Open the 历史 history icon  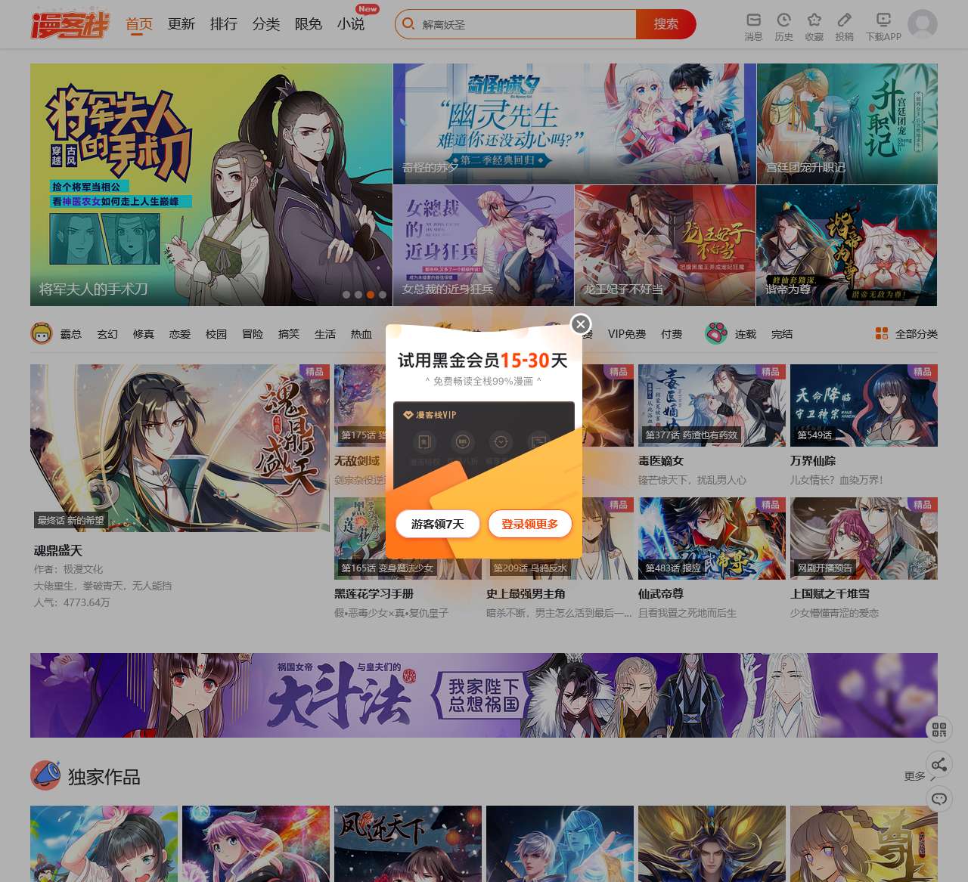point(783,20)
